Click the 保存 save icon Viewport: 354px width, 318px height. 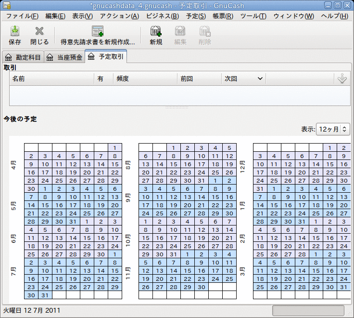click(15, 31)
